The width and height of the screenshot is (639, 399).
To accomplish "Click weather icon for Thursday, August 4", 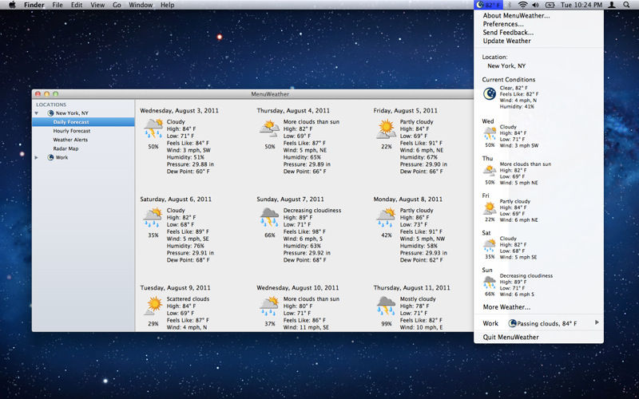I will tap(270, 128).
